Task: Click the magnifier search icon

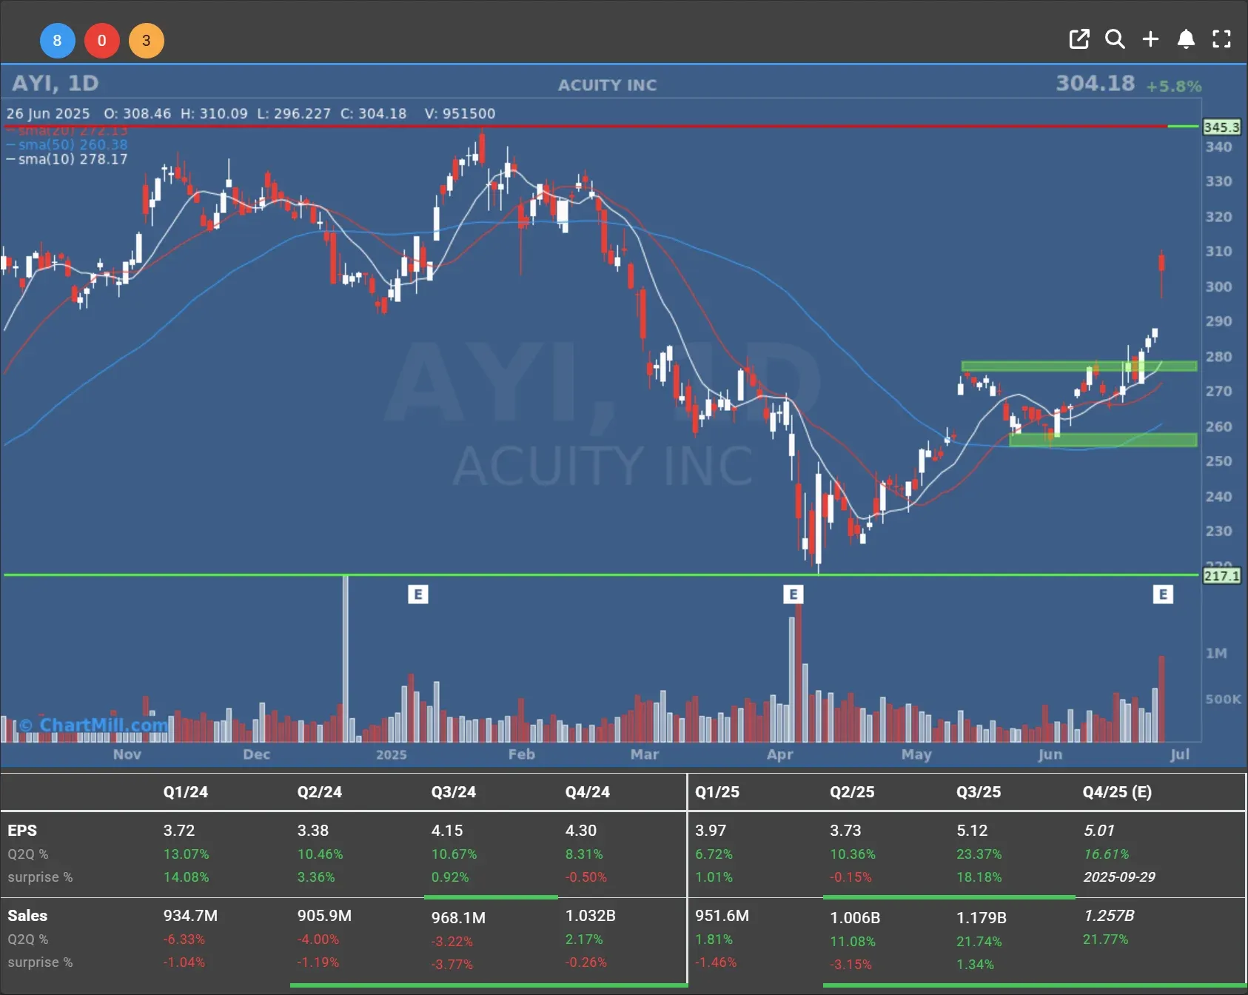Action: (1115, 39)
